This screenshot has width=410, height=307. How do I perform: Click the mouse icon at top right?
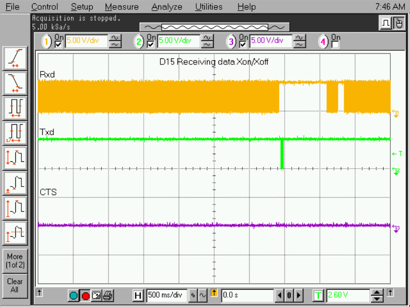tap(398, 23)
